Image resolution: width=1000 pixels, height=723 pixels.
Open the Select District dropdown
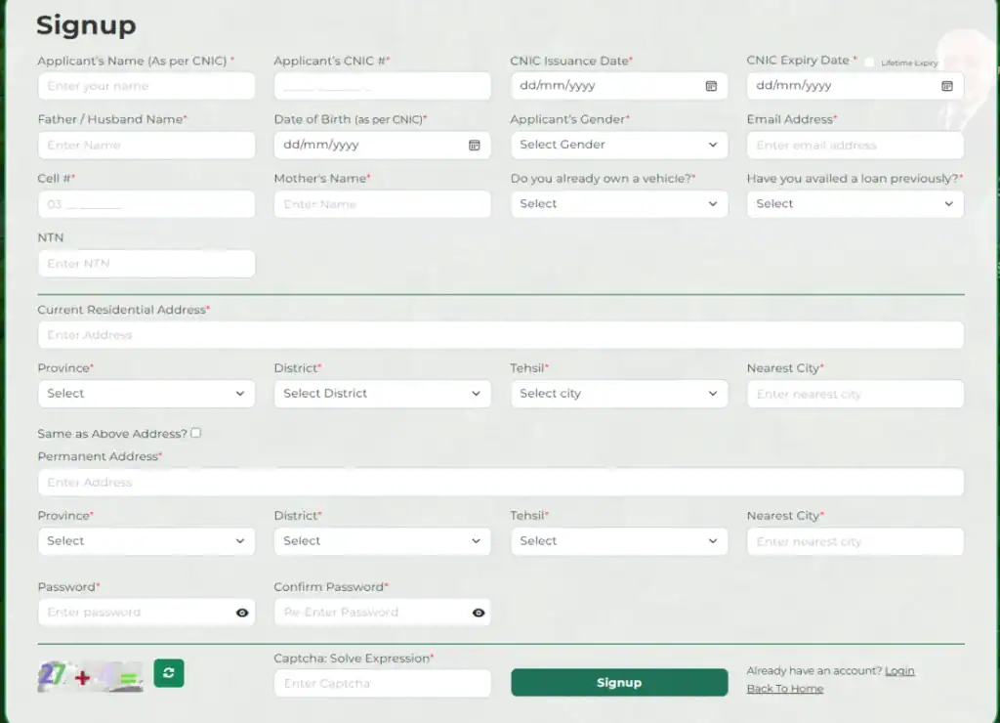pyautogui.click(x=382, y=394)
